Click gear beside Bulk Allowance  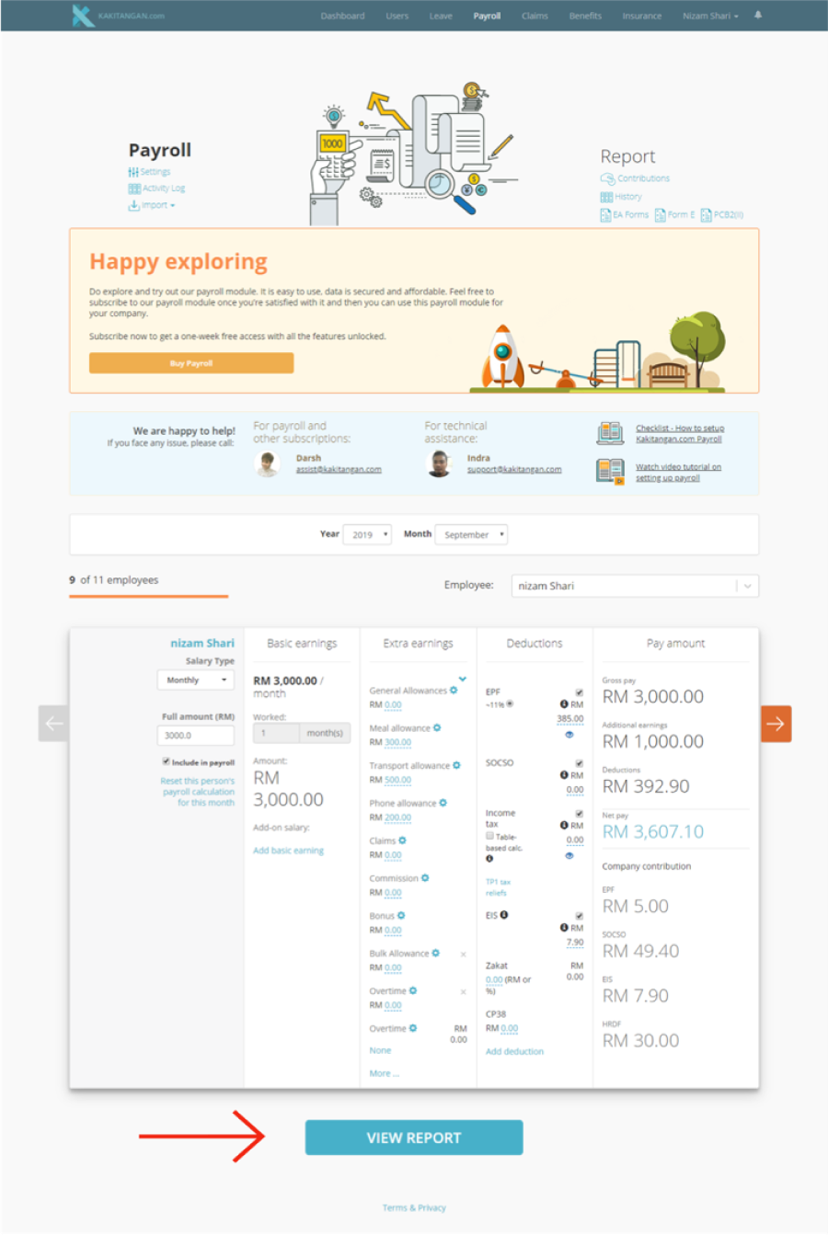(x=436, y=953)
